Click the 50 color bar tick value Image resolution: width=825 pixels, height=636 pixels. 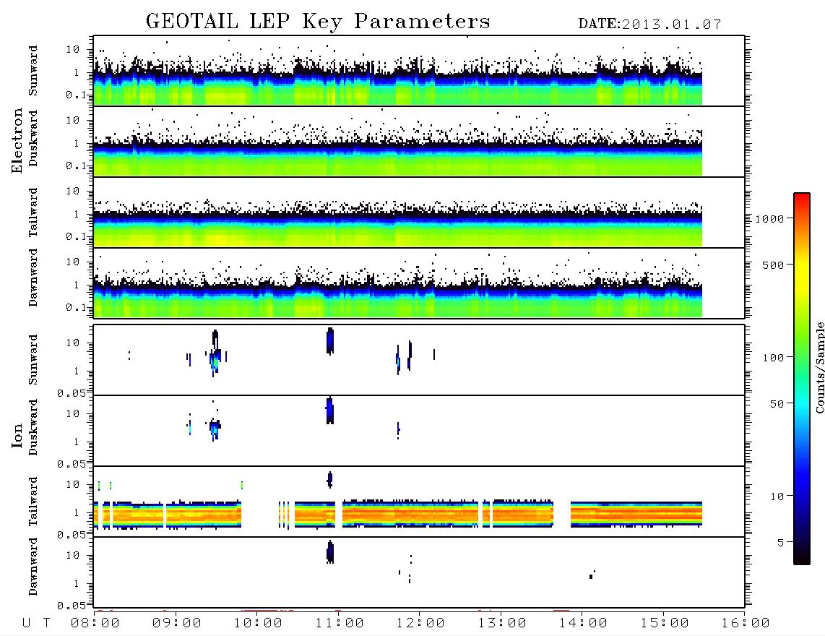click(777, 404)
